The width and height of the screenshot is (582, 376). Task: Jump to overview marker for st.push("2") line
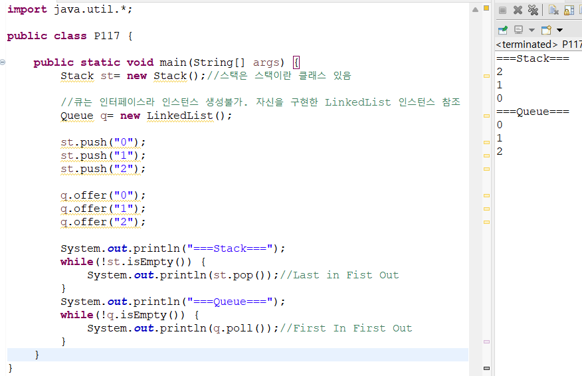[486, 169]
